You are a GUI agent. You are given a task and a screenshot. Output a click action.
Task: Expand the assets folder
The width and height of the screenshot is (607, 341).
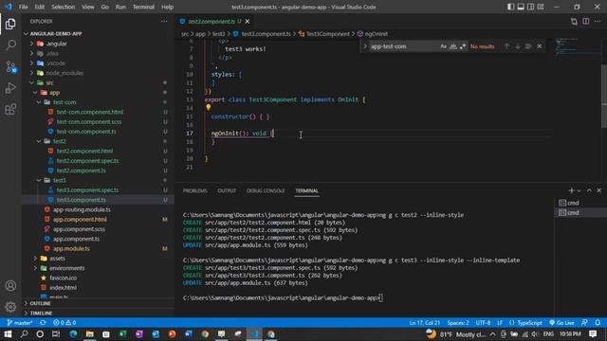(x=98, y=259)
